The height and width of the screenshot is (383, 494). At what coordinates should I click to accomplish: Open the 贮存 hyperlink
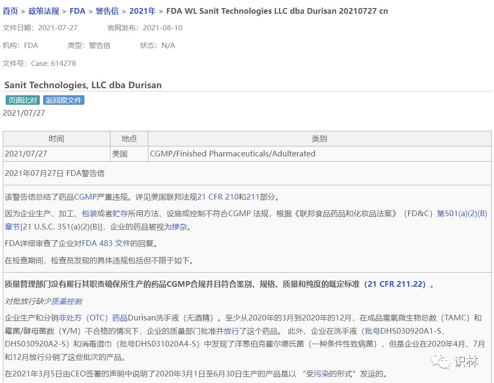(x=120, y=214)
